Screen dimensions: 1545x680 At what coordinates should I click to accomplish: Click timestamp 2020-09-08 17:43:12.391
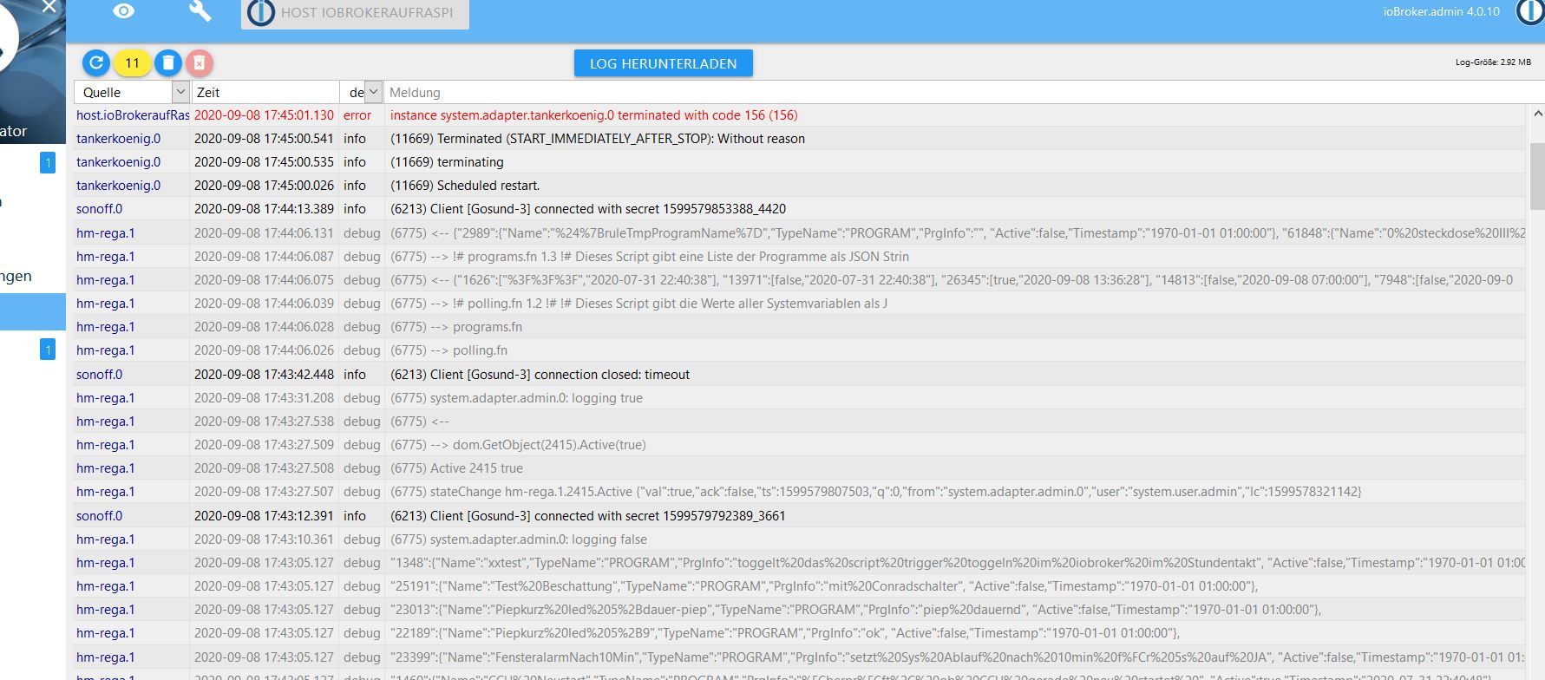264,515
